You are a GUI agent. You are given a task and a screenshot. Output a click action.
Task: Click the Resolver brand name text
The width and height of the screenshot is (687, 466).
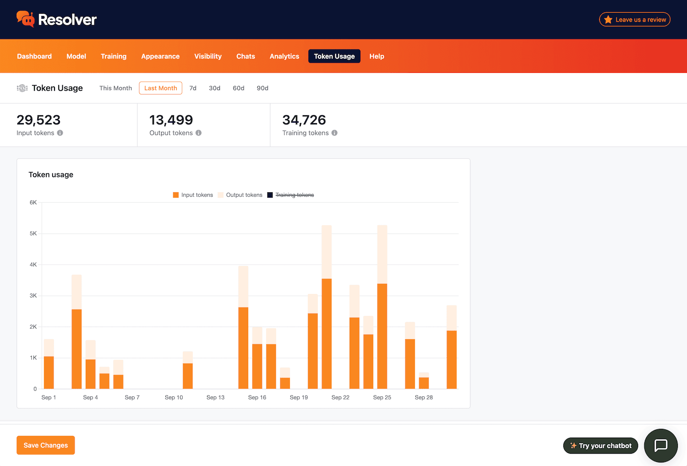pyautogui.click(x=67, y=20)
